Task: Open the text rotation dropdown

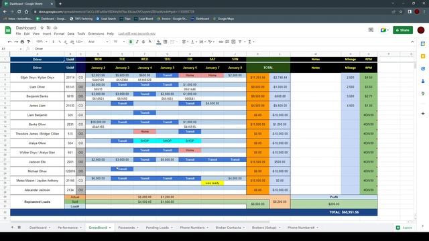Action: 211,42
